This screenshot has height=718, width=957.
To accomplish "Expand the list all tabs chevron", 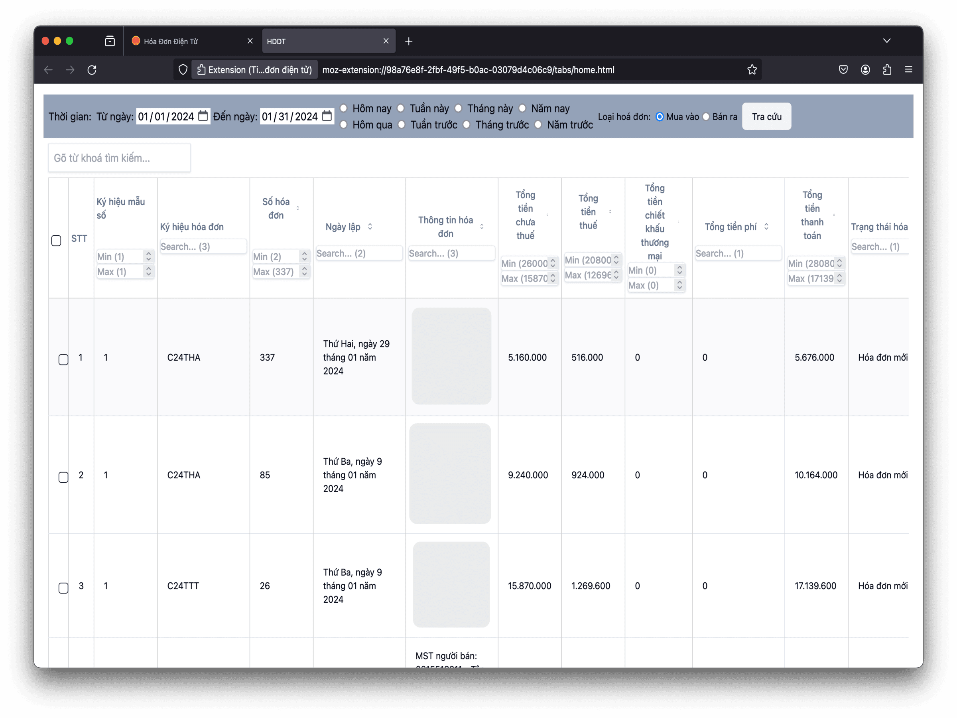I will pyautogui.click(x=886, y=41).
